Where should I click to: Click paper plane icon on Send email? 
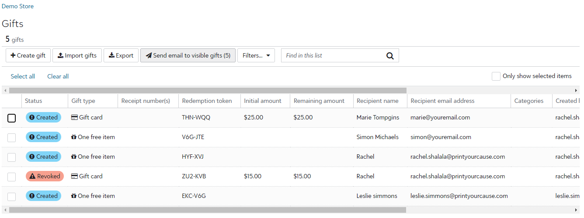coord(149,56)
